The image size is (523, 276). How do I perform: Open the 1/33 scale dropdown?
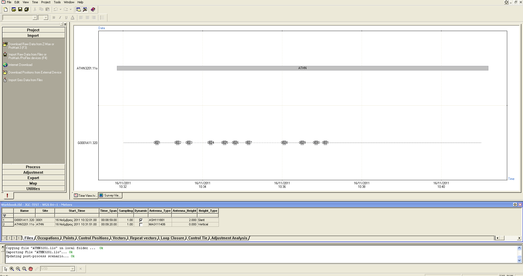tap(72, 269)
